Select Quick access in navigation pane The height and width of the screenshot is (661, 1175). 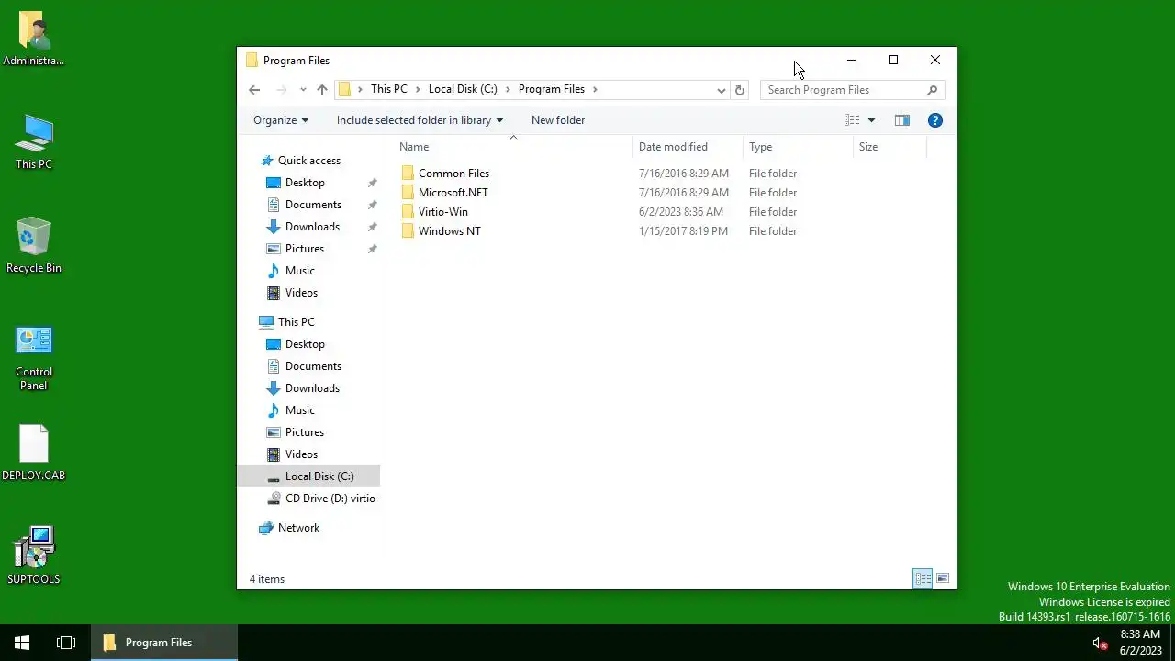coord(309,161)
